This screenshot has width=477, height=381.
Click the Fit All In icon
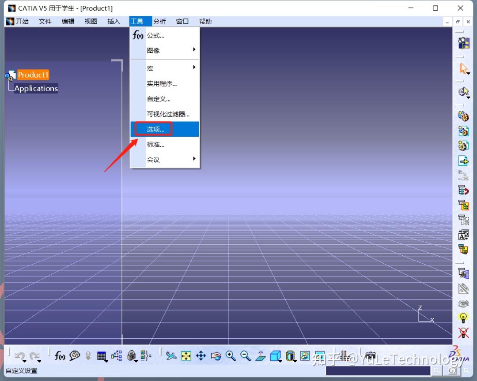click(186, 356)
